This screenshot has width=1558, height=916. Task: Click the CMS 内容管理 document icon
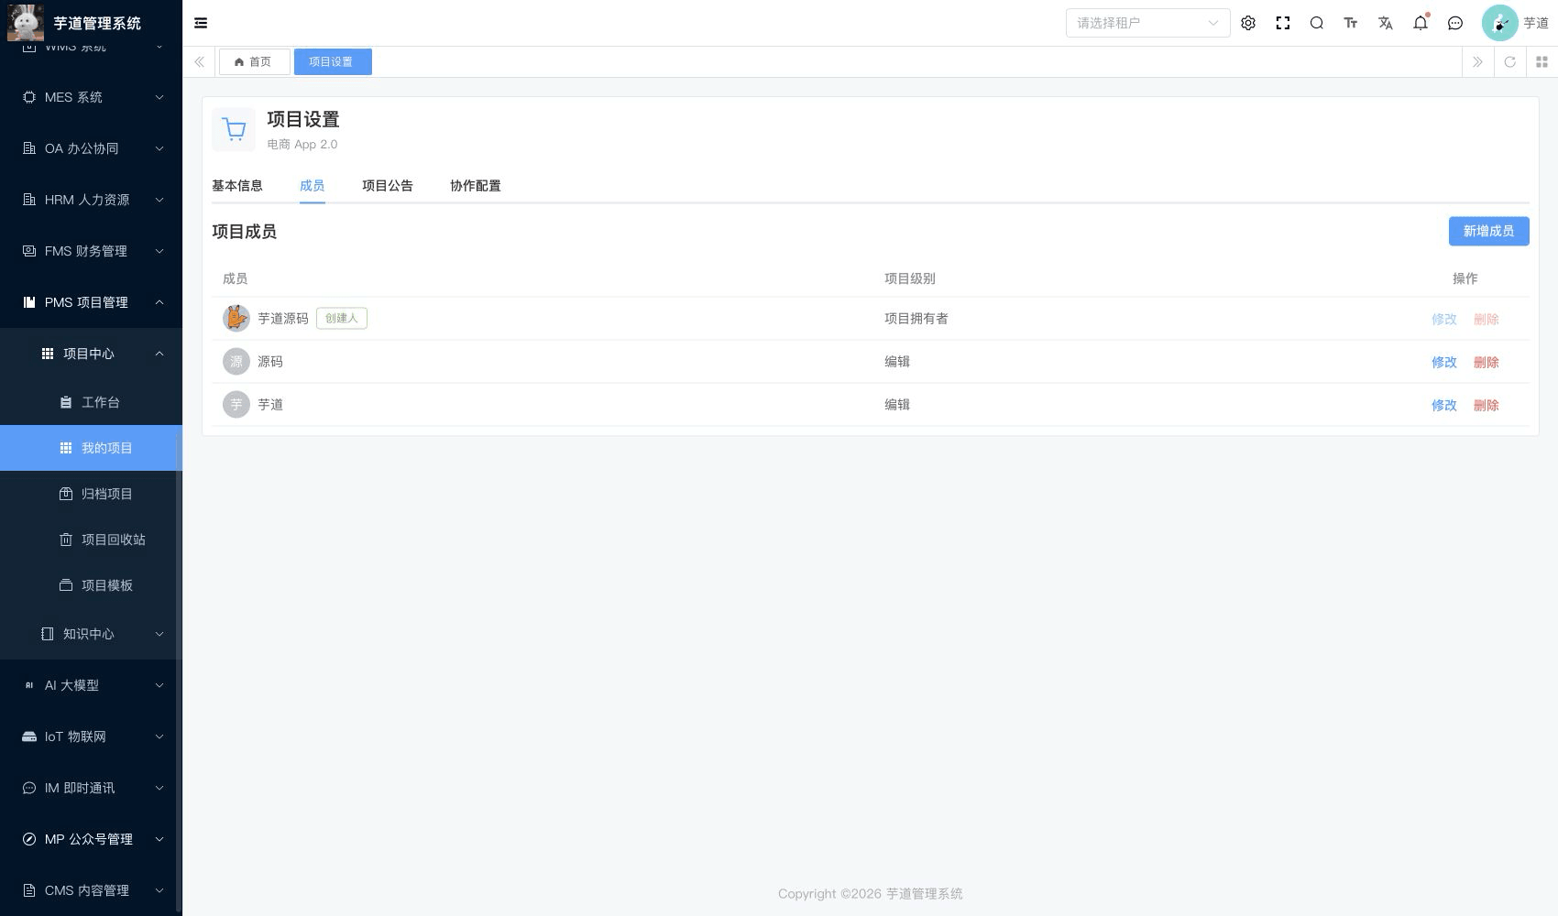[29, 890]
